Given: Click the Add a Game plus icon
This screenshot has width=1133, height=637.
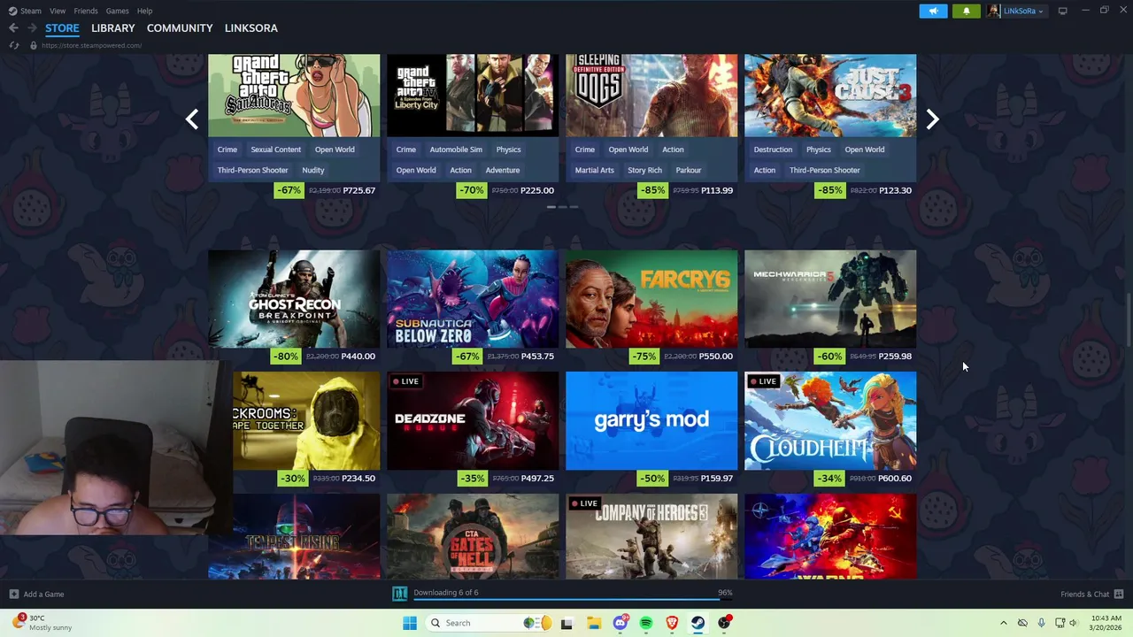Looking at the screenshot, I should [13, 594].
